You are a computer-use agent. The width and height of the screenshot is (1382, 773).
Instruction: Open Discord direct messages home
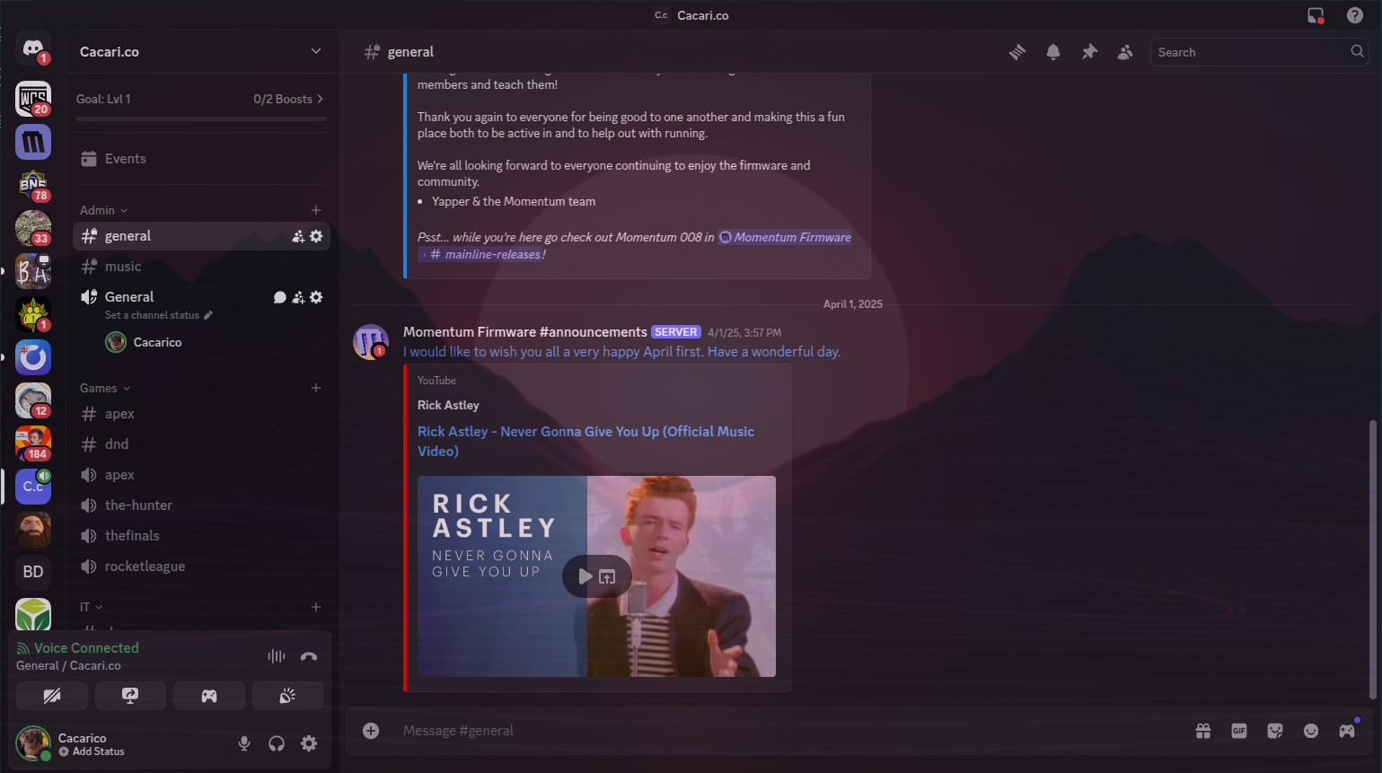pyautogui.click(x=33, y=48)
